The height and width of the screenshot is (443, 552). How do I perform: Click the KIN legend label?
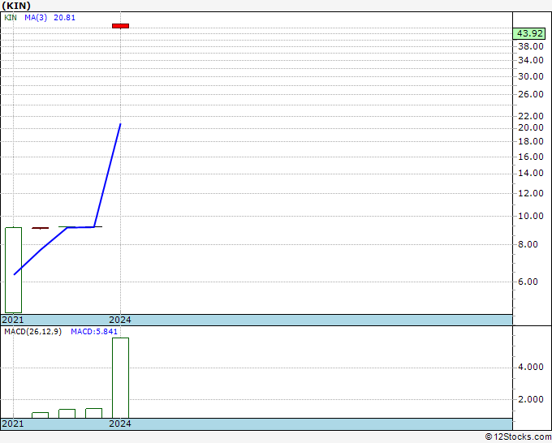(11, 18)
